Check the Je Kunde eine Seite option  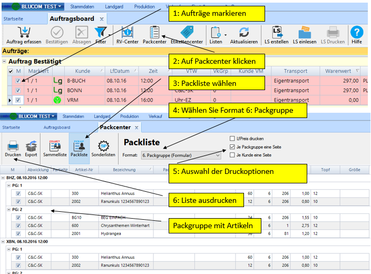coord(232,155)
